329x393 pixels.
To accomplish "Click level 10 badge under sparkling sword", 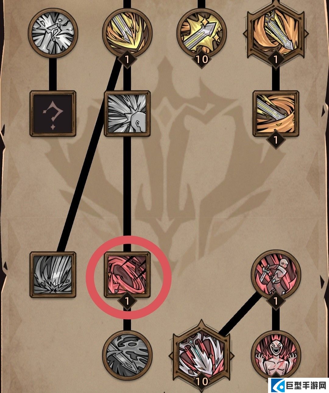I will (x=202, y=59).
